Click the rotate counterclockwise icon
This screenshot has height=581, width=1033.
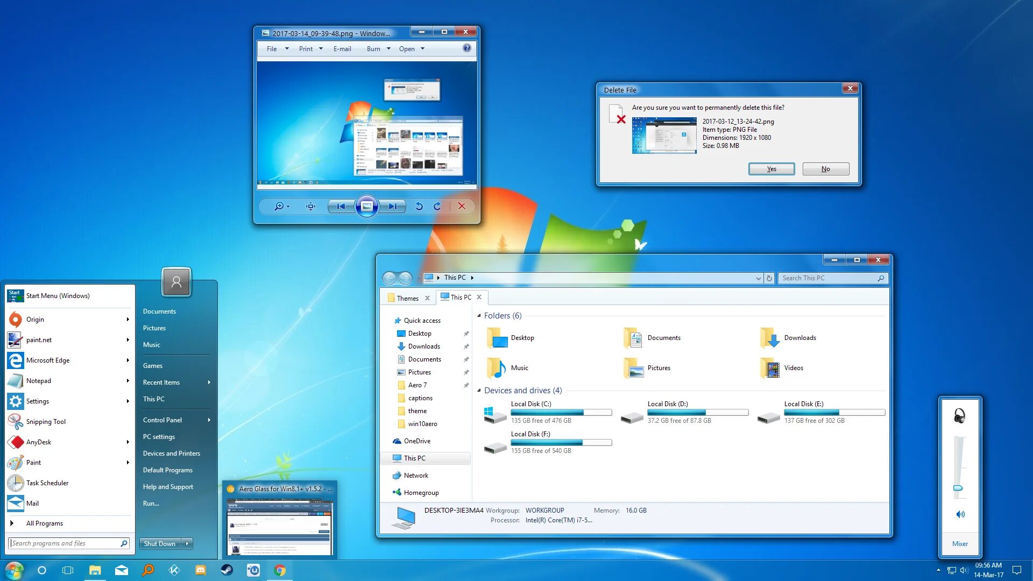point(419,206)
